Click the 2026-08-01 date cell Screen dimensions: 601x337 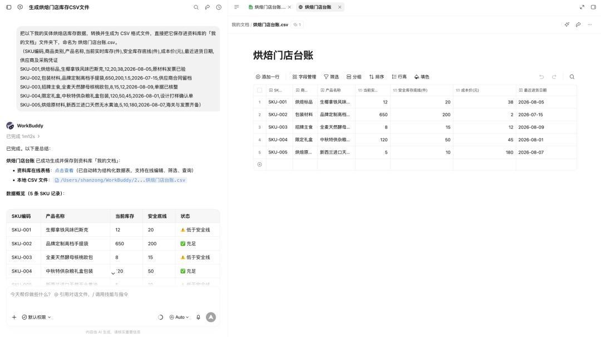click(546, 140)
